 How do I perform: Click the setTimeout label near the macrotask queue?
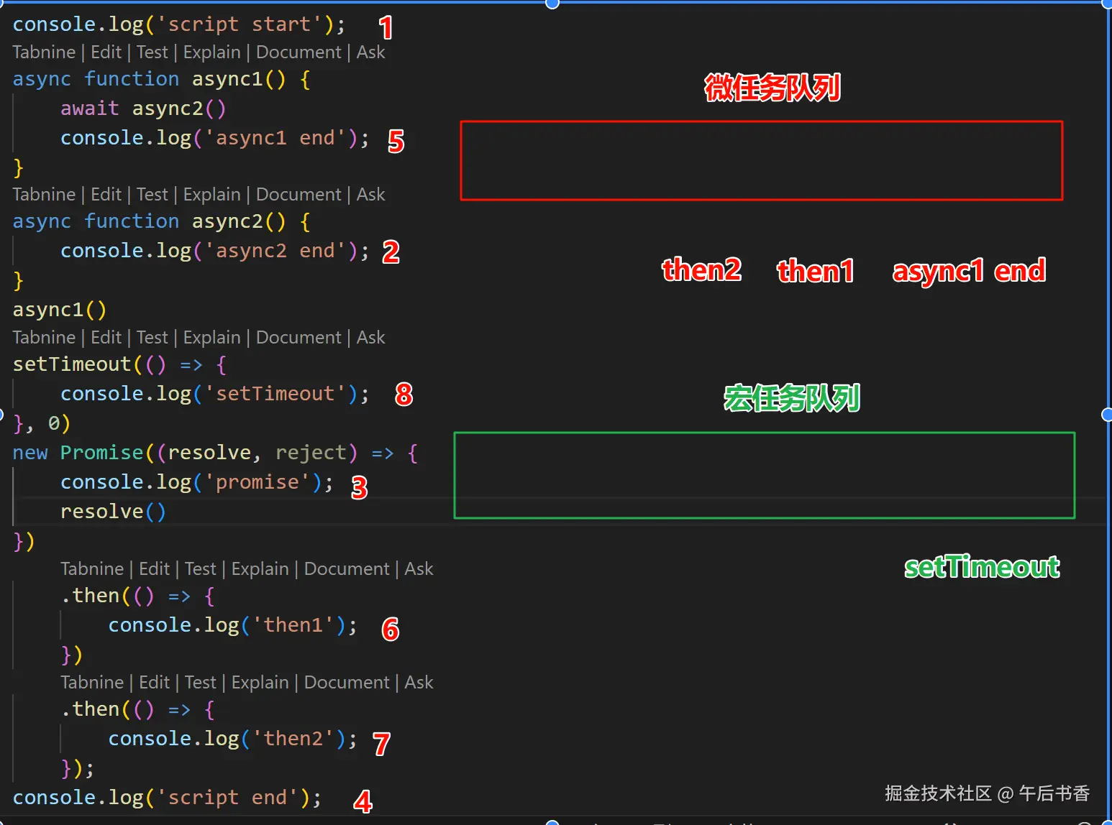click(982, 567)
